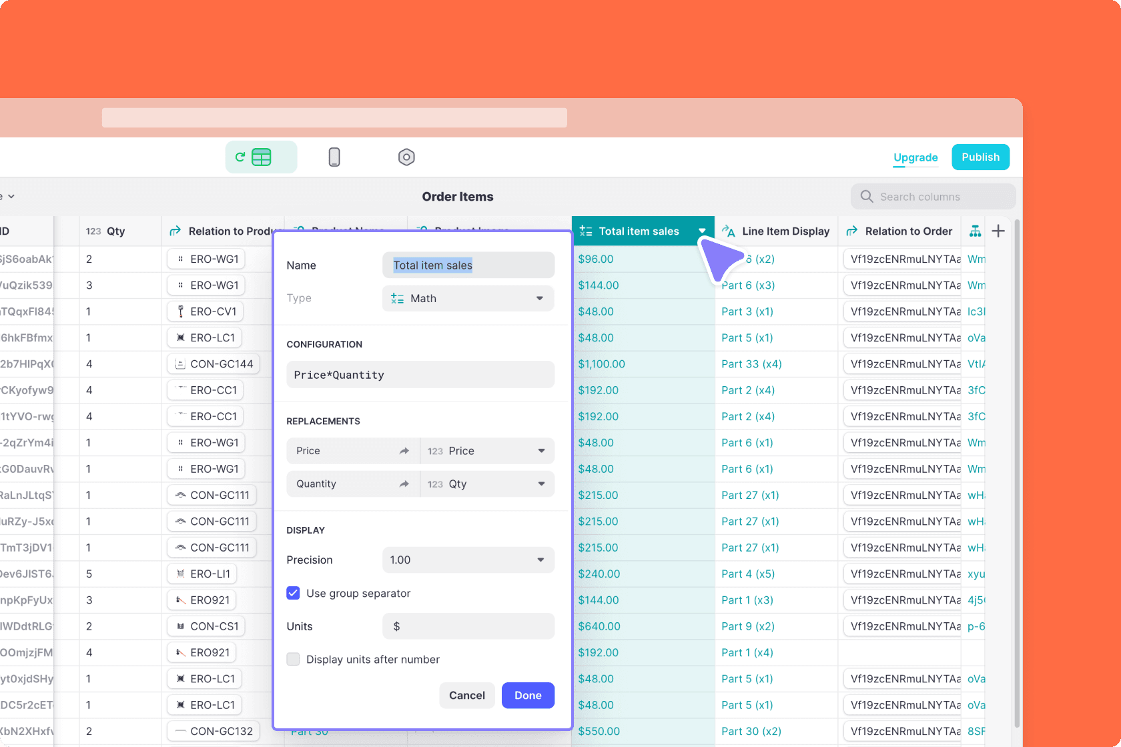Expand the table selector chevron at left
This screenshot has height=747, width=1121.
[11, 197]
